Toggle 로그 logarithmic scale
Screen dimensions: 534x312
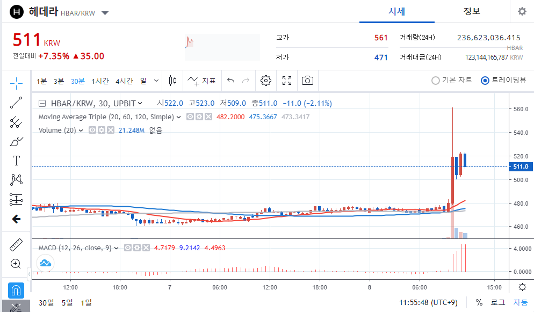[497, 302]
